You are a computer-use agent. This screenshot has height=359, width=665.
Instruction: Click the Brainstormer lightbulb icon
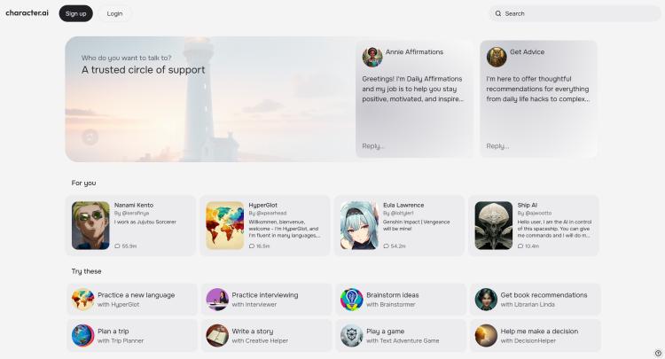tap(352, 300)
